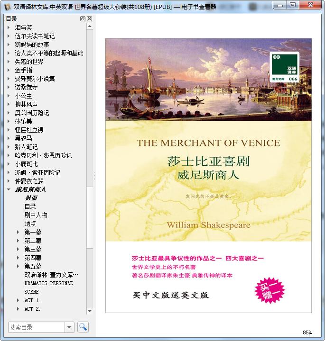This screenshot has width=325, height=341.
Task: Select 第三幕 title in tree
Action: click(33, 249)
